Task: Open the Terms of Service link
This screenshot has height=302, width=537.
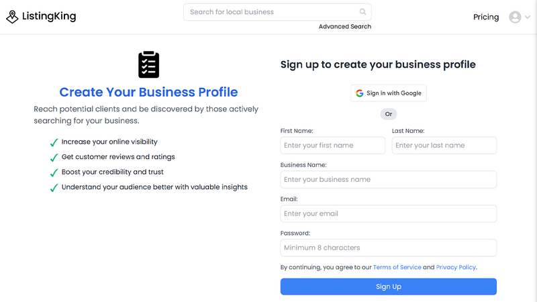Action: pyautogui.click(x=397, y=267)
